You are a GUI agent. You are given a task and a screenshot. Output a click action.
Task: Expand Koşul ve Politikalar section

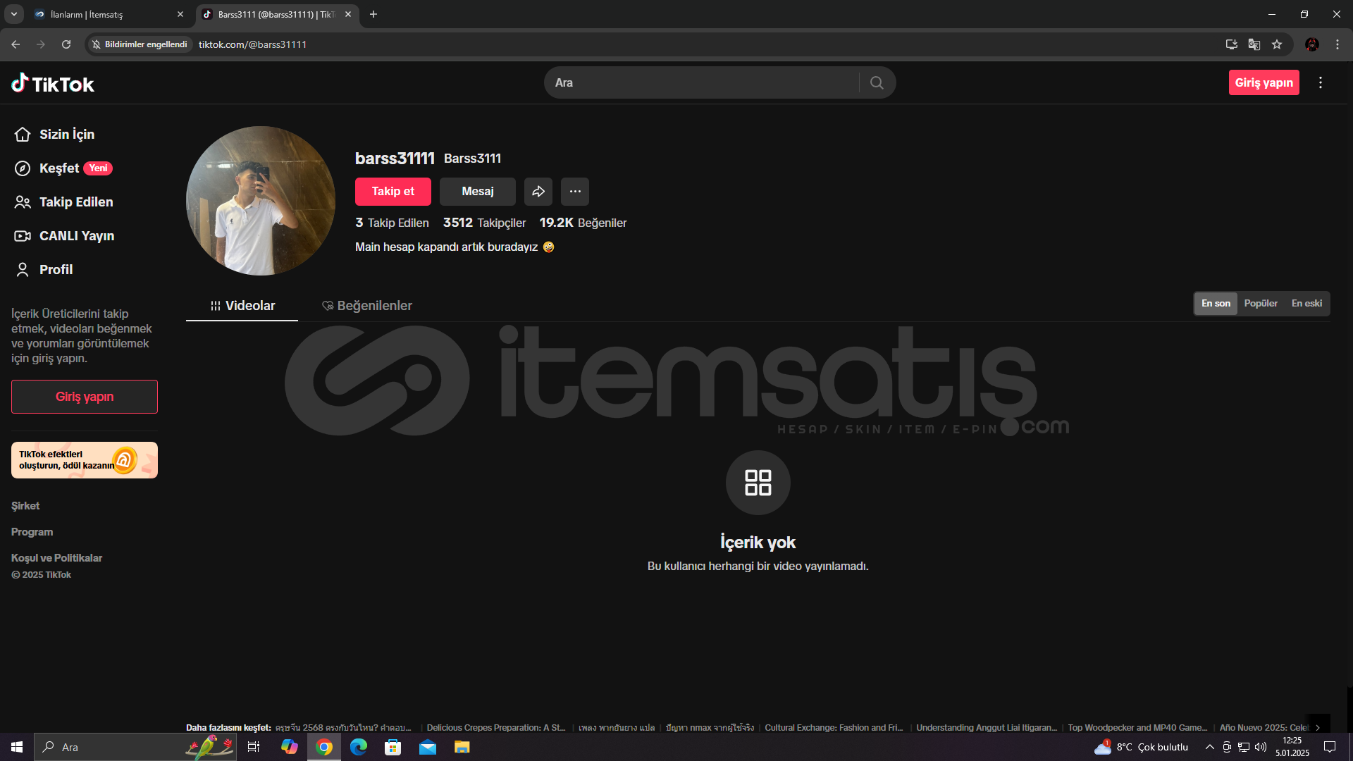tap(56, 558)
